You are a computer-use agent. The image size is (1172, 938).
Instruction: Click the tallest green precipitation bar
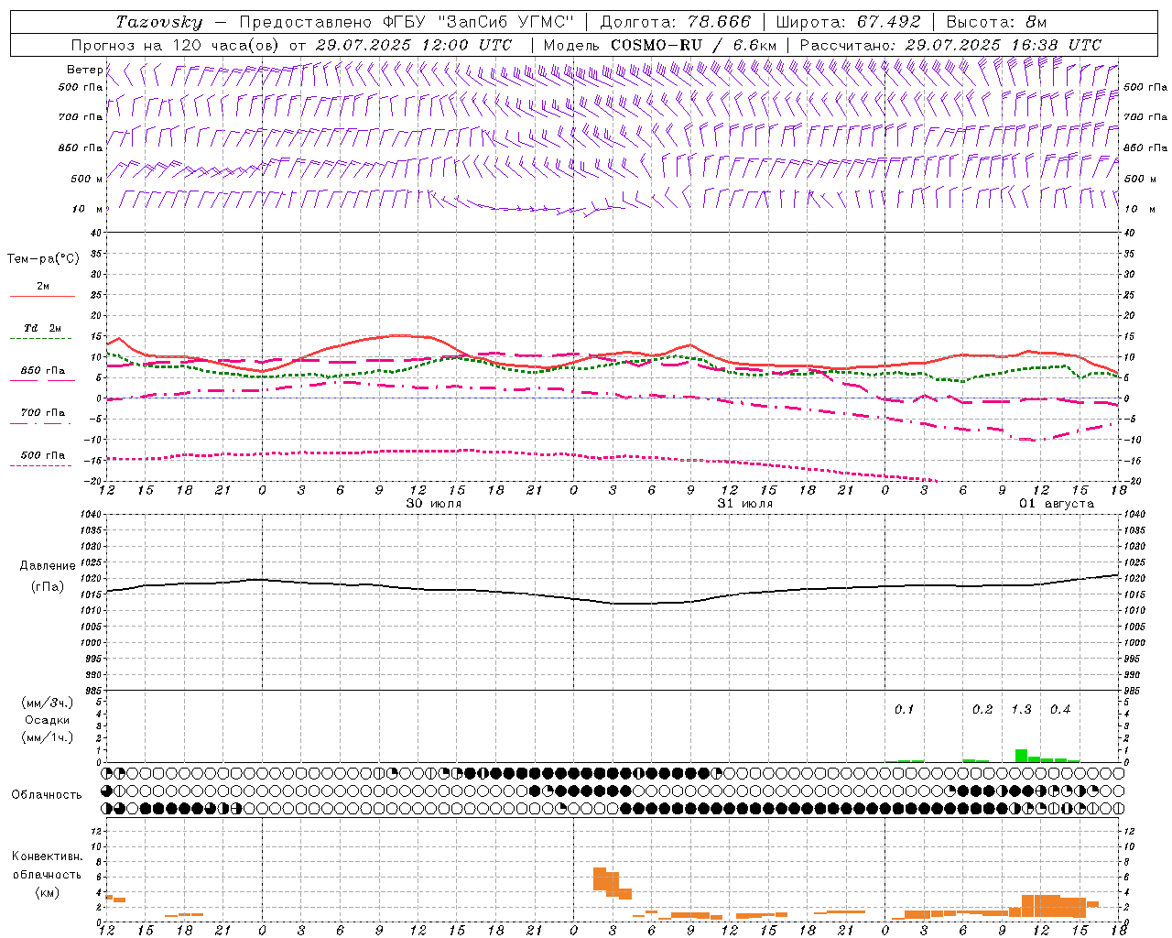(x=1021, y=756)
